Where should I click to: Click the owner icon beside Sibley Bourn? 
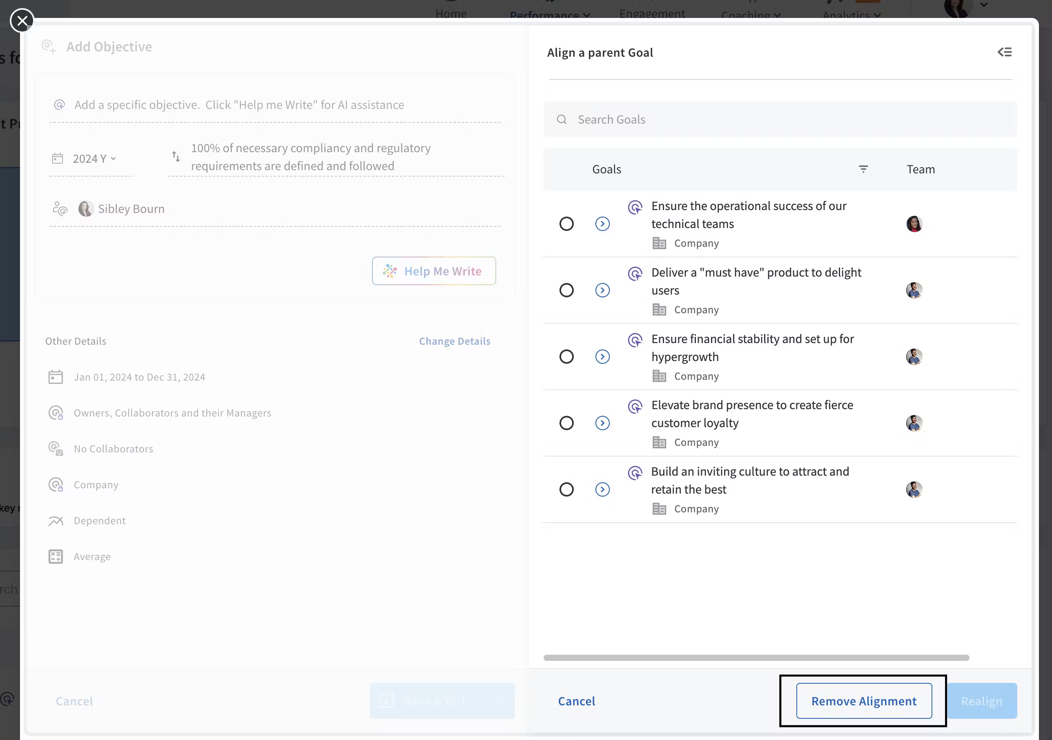tap(60, 209)
